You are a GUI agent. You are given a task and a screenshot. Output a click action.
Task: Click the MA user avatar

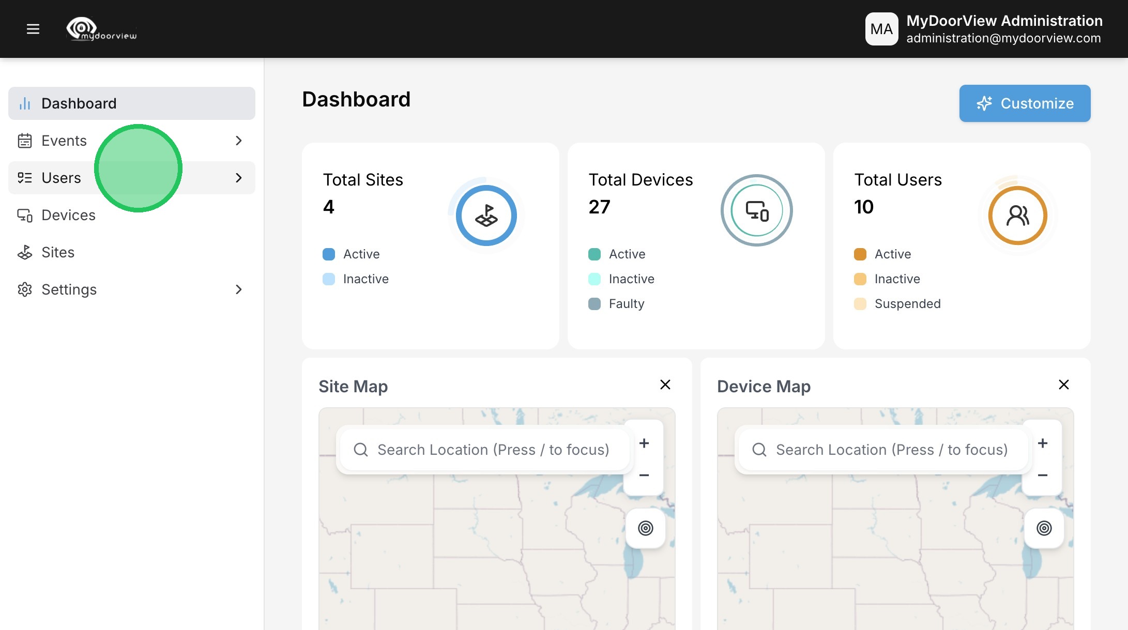pyautogui.click(x=881, y=29)
